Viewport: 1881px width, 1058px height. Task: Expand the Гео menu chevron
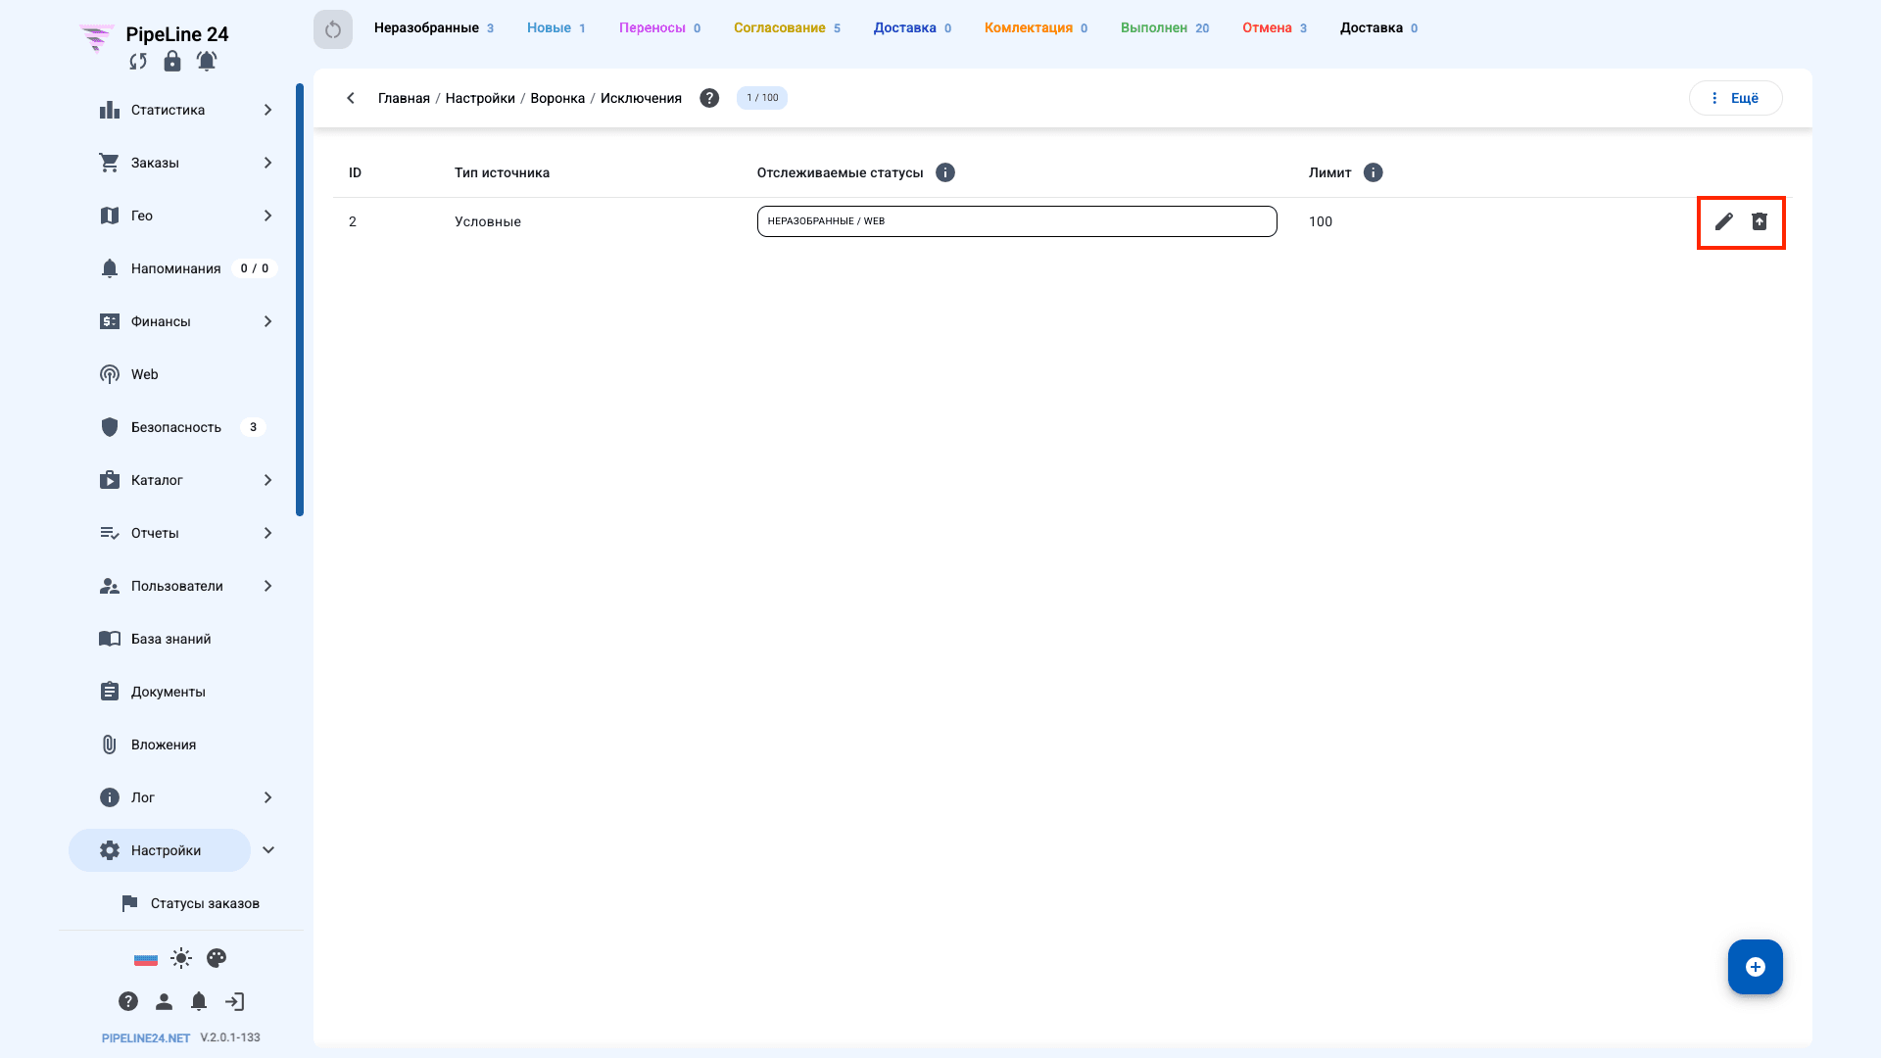pyautogui.click(x=267, y=216)
